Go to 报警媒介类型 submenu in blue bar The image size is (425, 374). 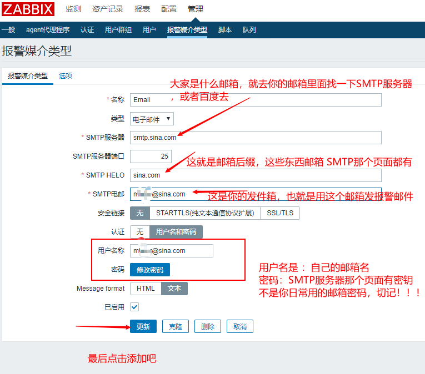[187, 30]
